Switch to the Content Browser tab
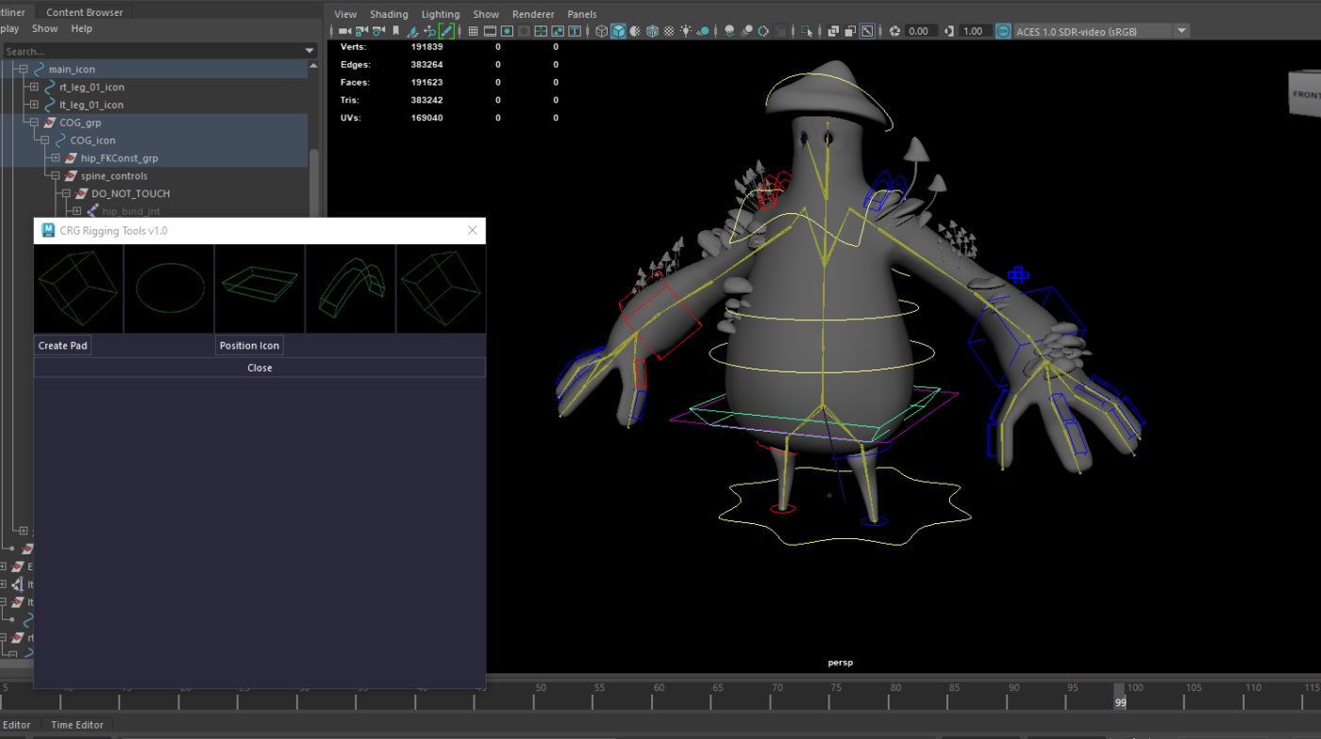This screenshot has height=739, width=1321. tap(84, 12)
